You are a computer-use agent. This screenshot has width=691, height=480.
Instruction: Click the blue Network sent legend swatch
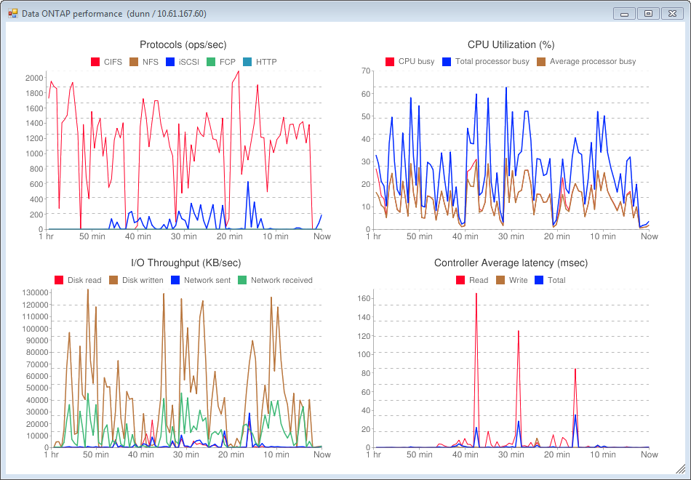tap(175, 280)
